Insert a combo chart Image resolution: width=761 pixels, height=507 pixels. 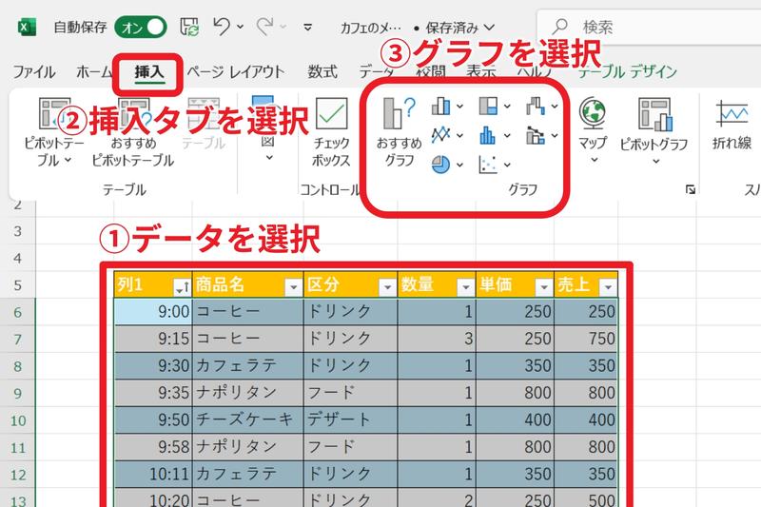coord(536,135)
